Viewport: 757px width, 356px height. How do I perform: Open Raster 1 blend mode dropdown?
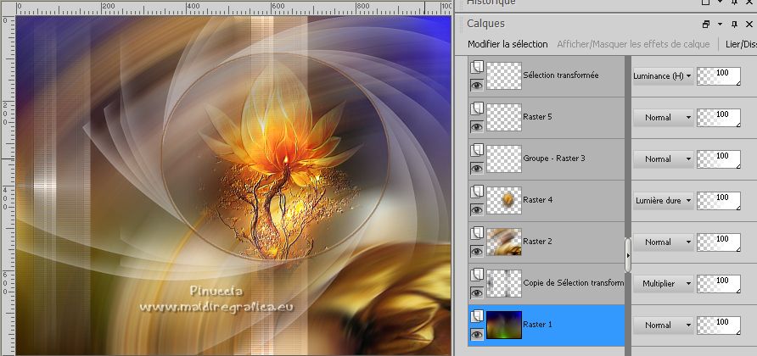[x=664, y=325]
